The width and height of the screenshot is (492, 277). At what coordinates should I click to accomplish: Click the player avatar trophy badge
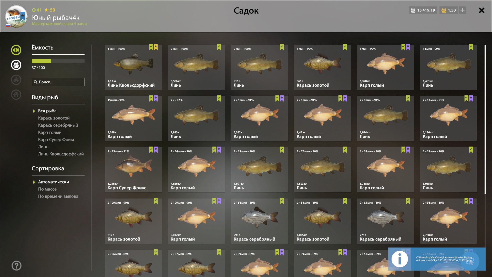coord(16,16)
